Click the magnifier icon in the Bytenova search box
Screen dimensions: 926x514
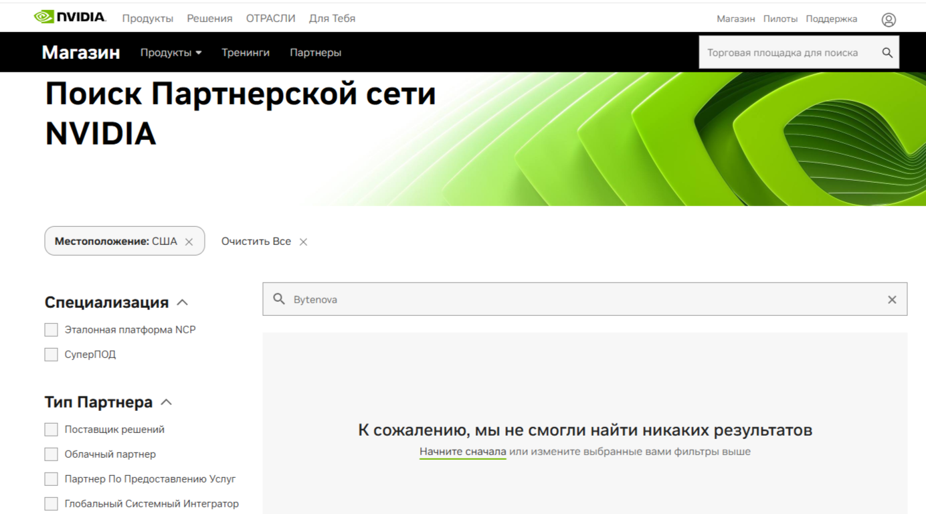pos(279,299)
